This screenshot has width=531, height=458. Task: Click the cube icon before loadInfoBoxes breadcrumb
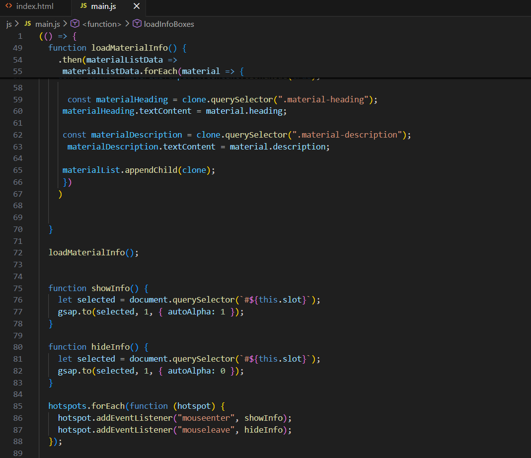(137, 24)
